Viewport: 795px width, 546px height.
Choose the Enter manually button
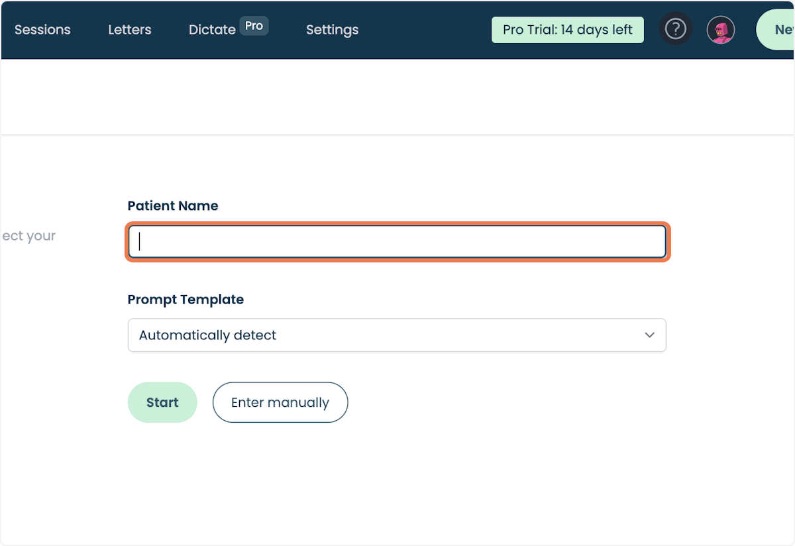(x=280, y=402)
